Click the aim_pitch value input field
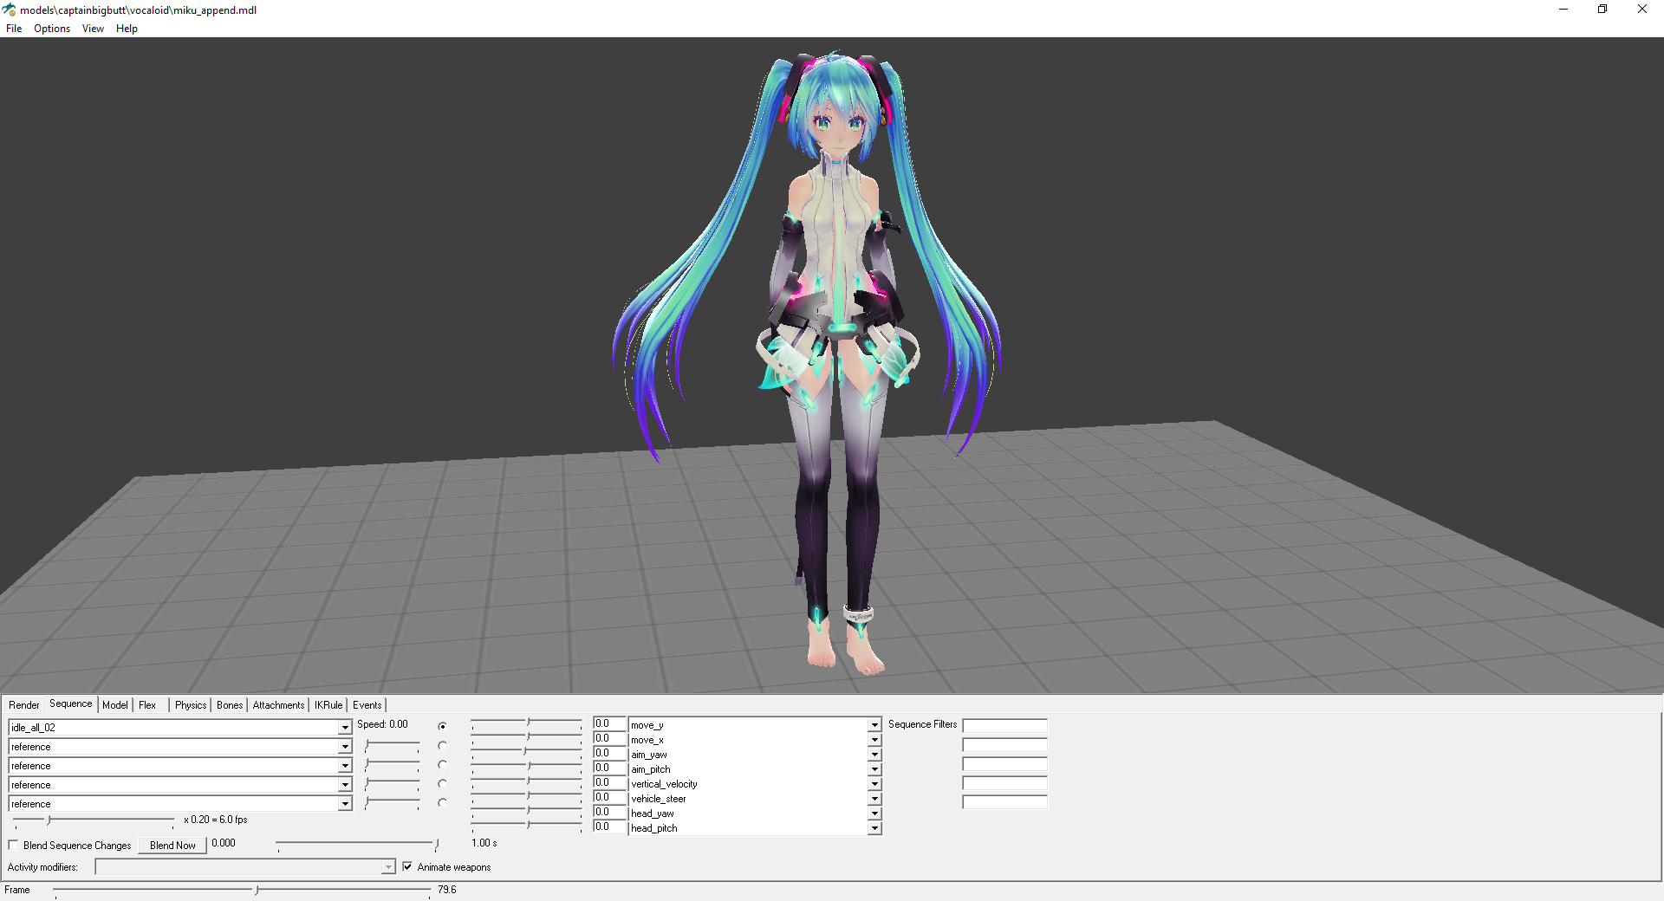The width and height of the screenshot is (1664, 901). (x=609, y=768)
